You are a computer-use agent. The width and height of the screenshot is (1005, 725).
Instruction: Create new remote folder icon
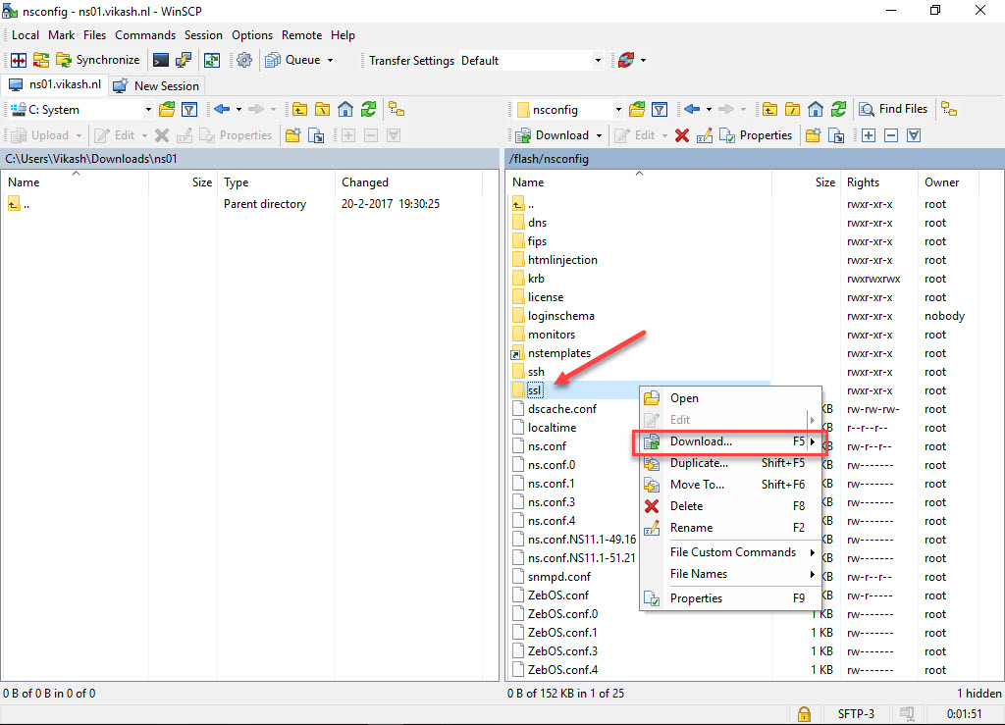click(814, 135)
